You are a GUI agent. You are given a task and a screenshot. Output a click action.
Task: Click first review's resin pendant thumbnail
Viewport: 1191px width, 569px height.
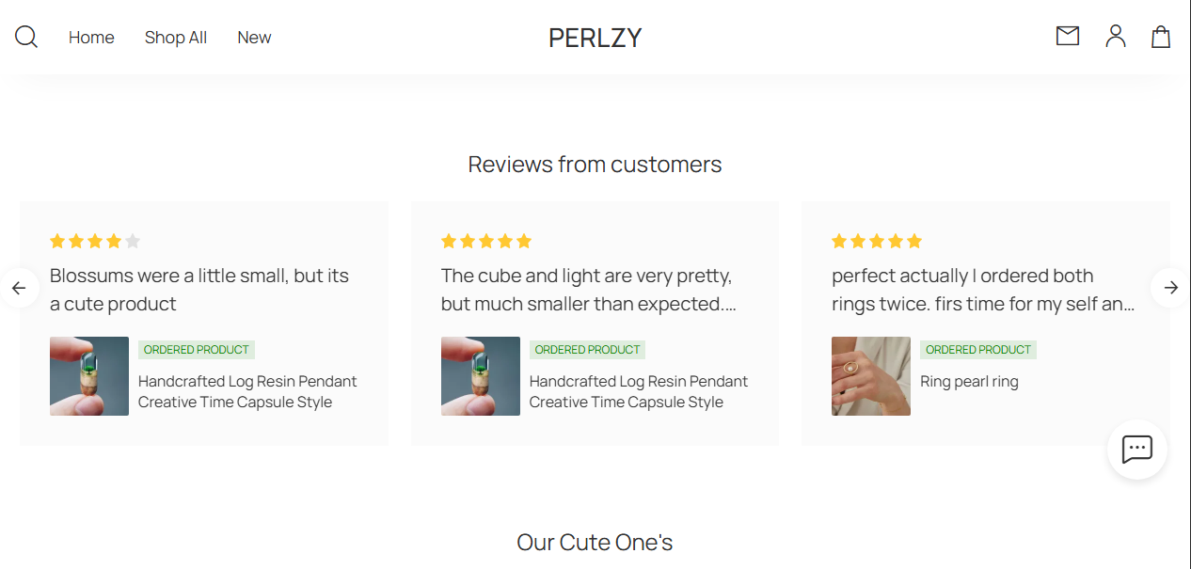pos(89,376)
